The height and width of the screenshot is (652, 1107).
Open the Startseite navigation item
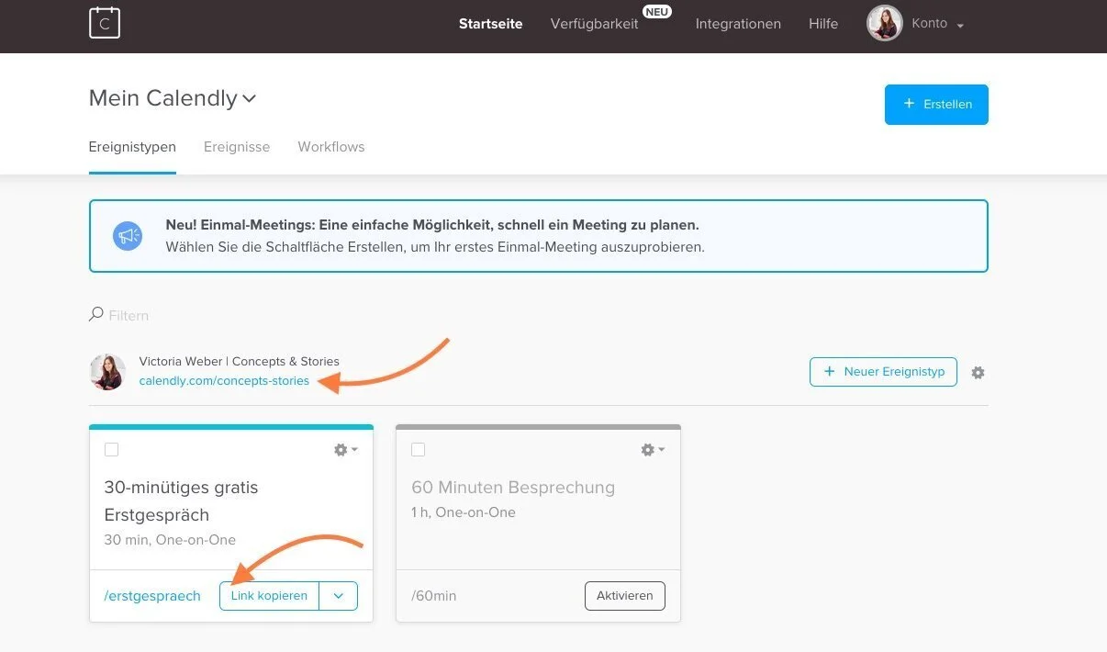pos(491,24)
